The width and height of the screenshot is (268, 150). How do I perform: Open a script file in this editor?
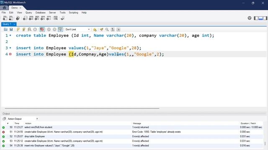[x=5, y=30]
